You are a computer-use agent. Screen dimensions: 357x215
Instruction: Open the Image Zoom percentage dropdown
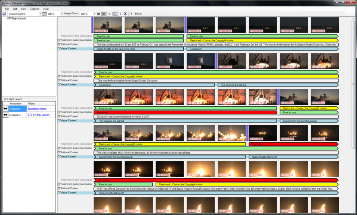[94, 14]
